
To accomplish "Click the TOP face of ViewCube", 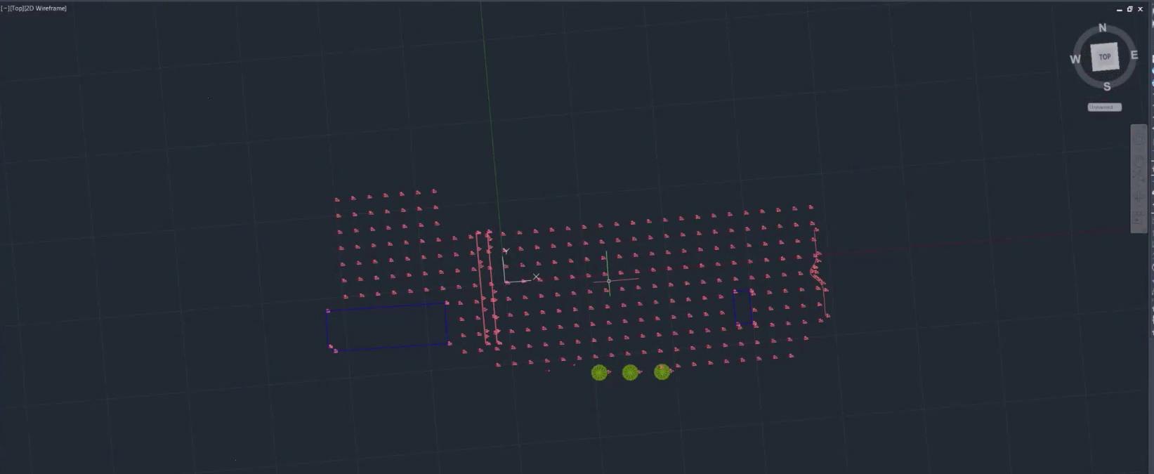I will 1105,57.
